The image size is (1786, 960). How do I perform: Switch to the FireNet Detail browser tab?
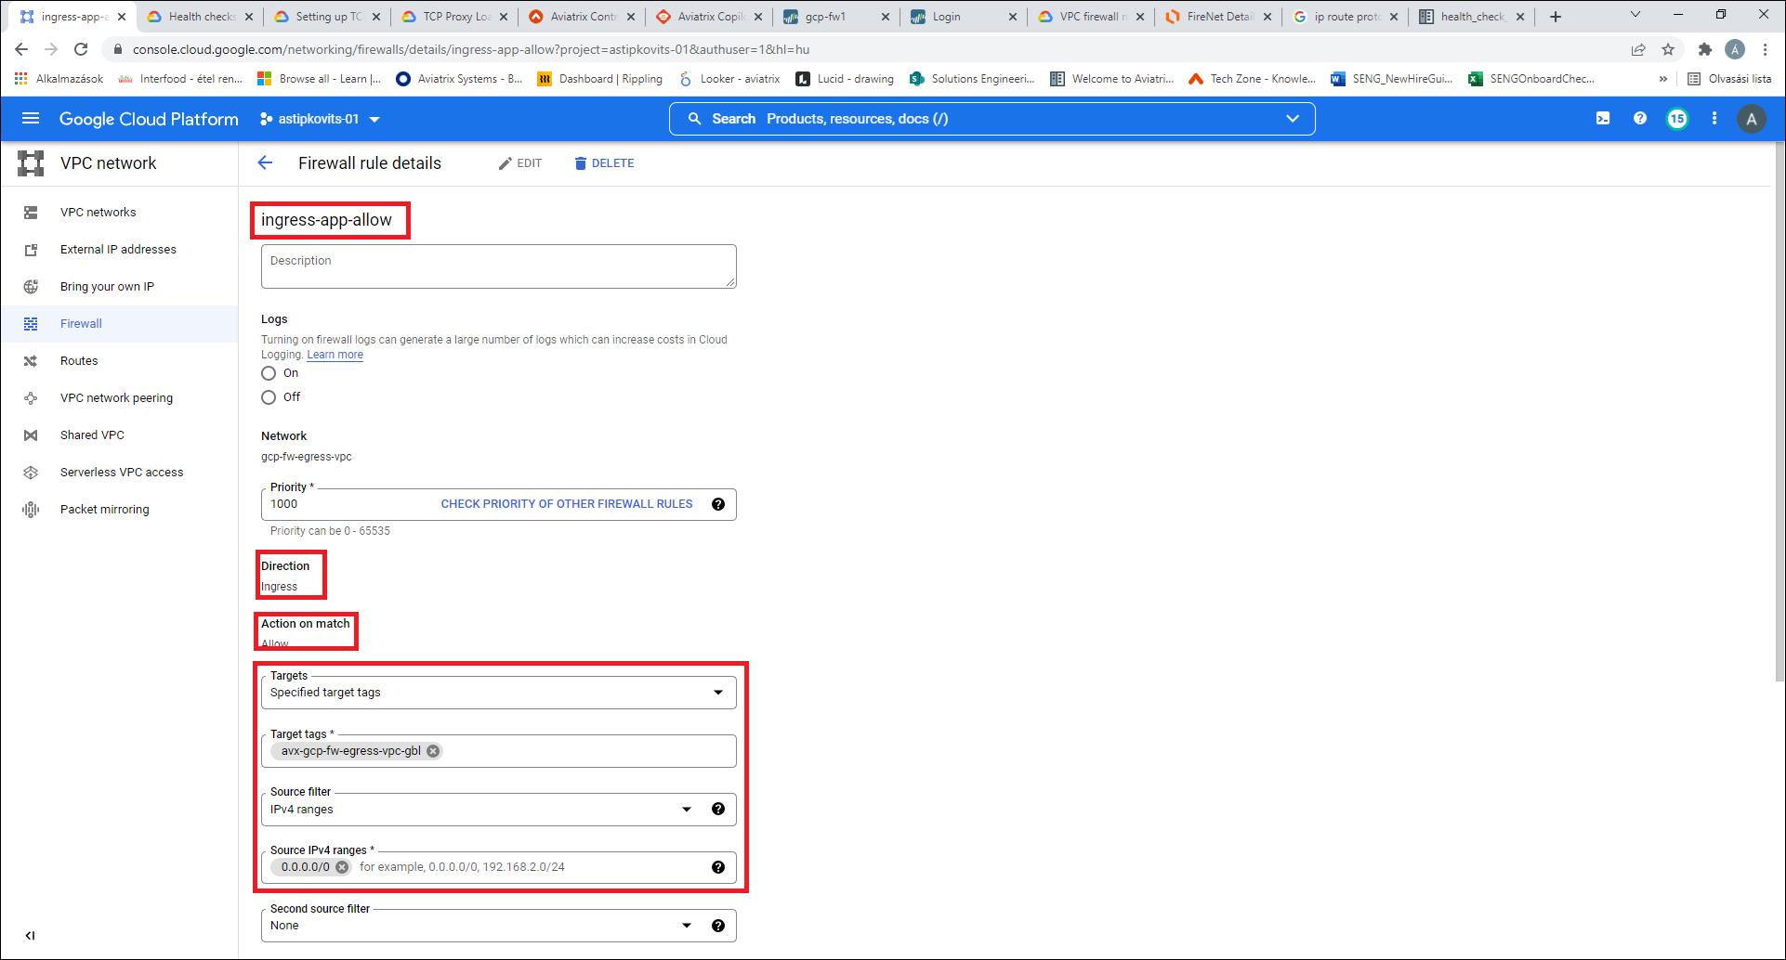click(1217, 17)
